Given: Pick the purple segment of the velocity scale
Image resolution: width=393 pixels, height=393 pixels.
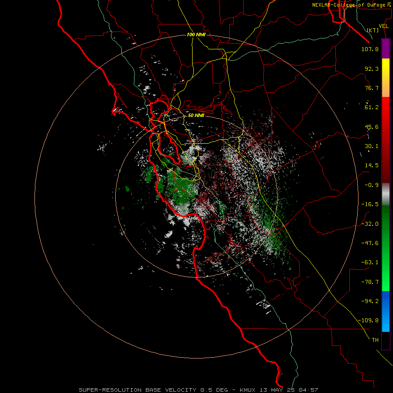Looking at the screenshot, I should [386, 48].
